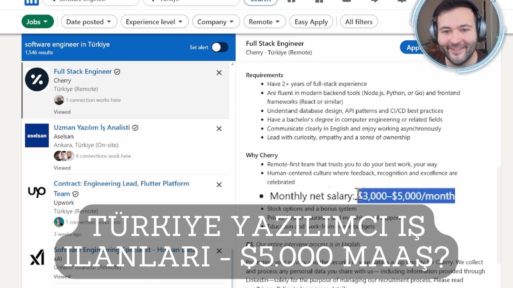Click verified badge beside Uzman Yazılım İş Analisti
The image size is (513, 288).
pos(135,128)
